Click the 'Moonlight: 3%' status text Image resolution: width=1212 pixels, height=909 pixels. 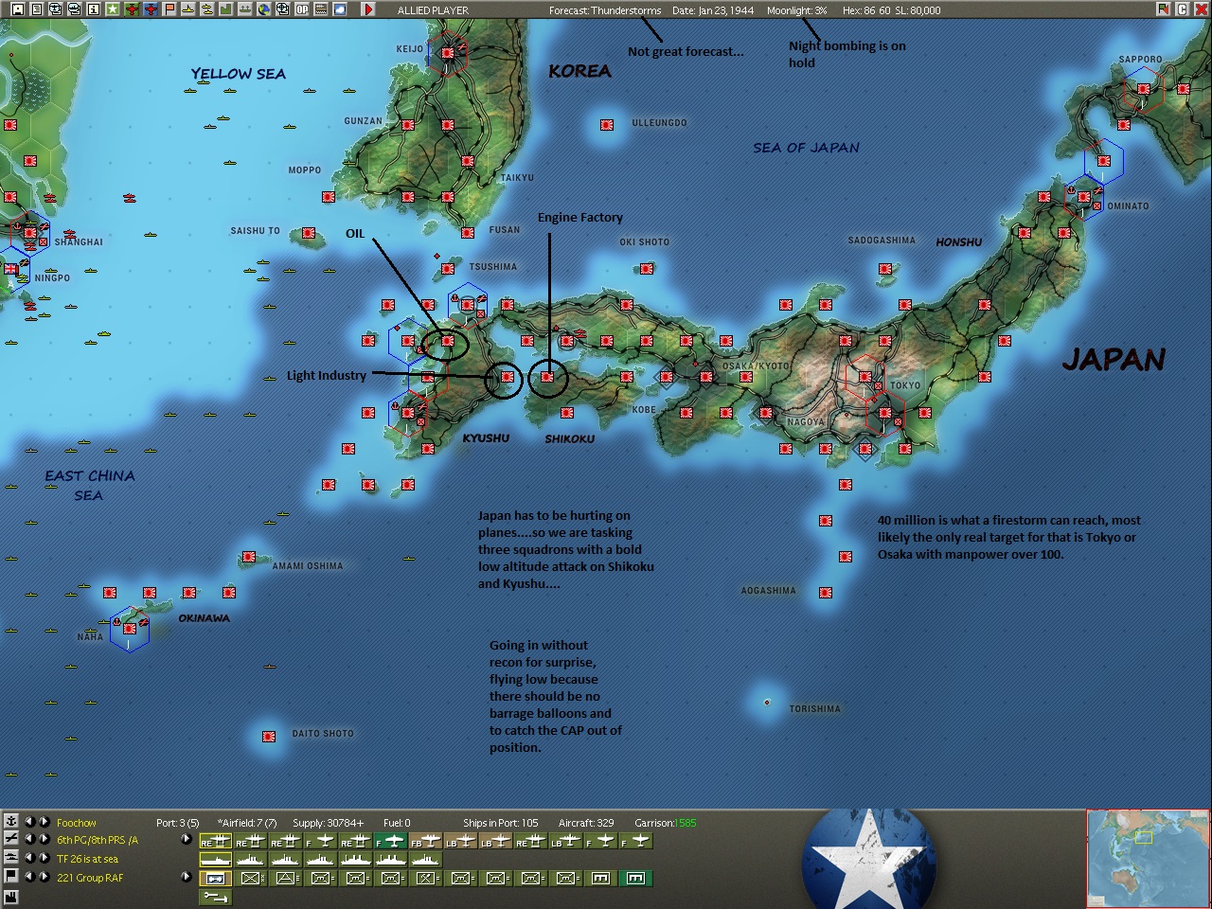coord(796,10)
